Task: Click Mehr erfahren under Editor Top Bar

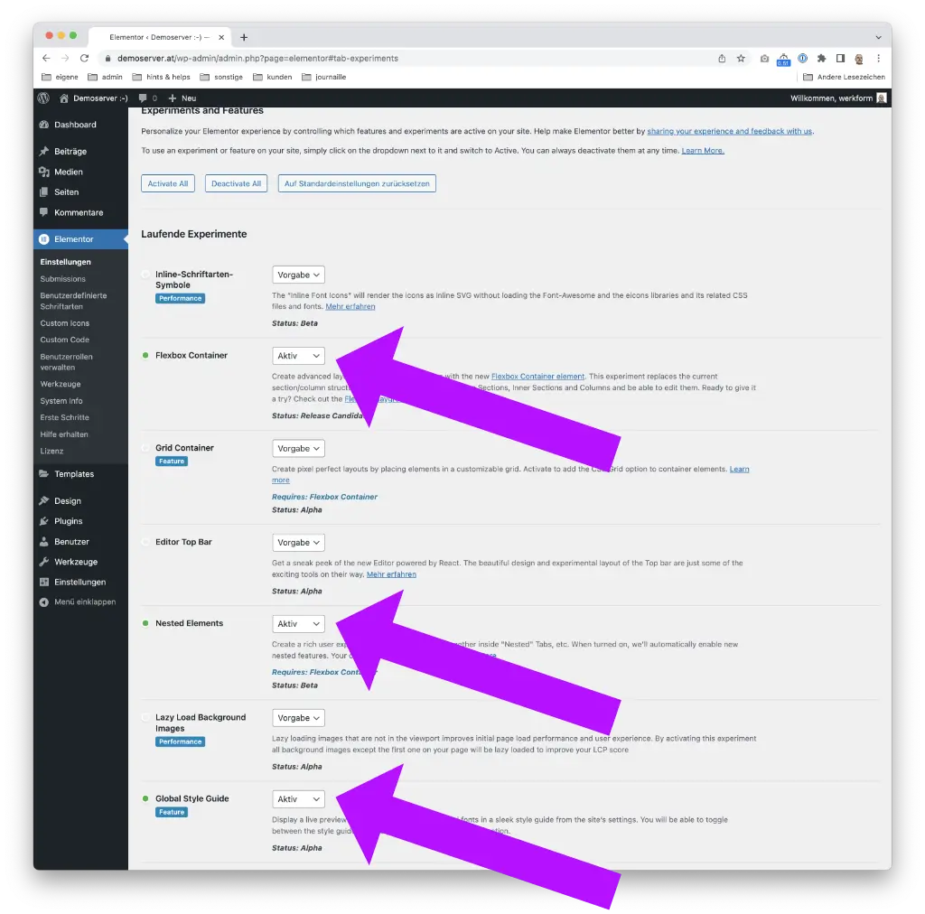Action: tap(391, 574)
